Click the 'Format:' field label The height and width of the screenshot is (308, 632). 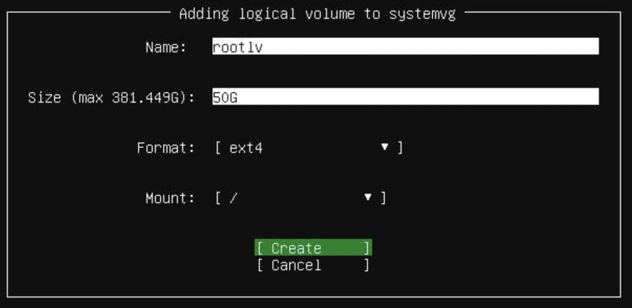[165, 148]
